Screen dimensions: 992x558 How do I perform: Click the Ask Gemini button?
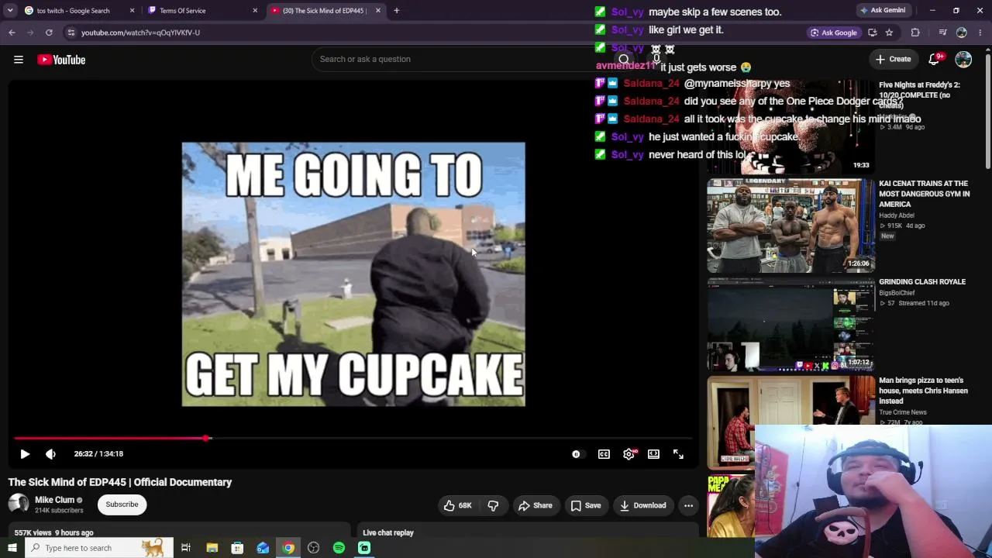coord(882,11)
